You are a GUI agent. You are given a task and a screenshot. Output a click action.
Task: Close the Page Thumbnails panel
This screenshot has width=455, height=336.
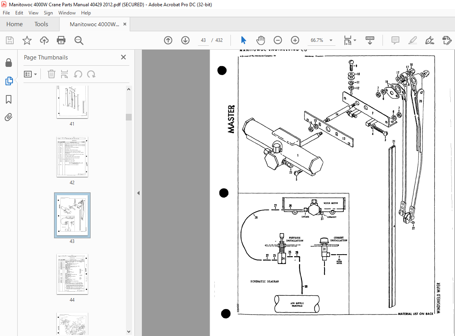(123, 57)
